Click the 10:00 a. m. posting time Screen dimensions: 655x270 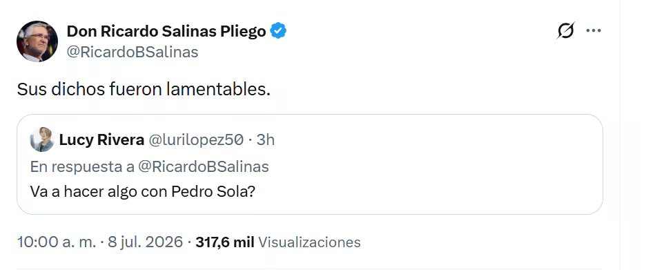click(x=57, y=242)
